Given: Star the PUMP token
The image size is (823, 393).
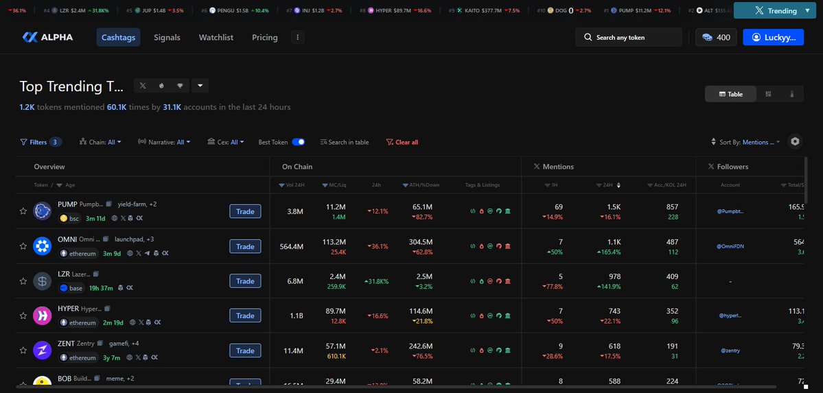Looking at the screenshot, I should [23, 211].
